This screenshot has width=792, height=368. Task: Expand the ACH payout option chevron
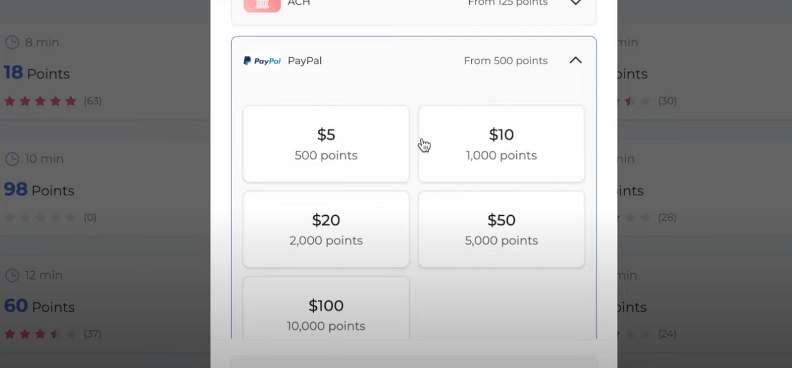575,3
